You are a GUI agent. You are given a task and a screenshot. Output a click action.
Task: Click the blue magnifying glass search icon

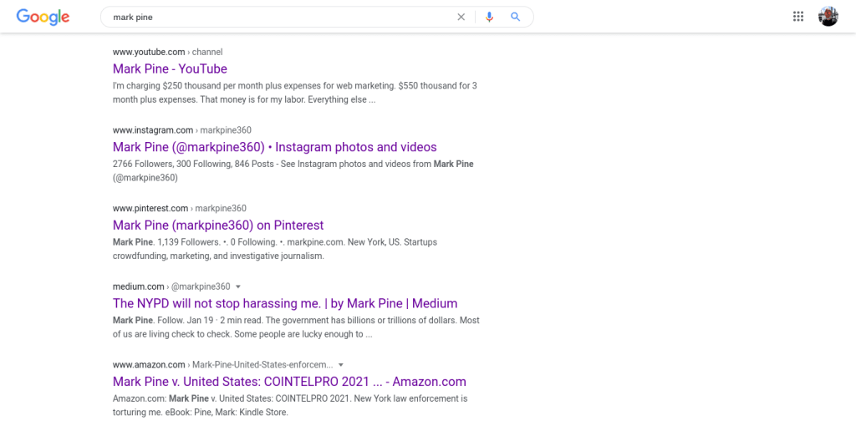(x=516, y=17)
